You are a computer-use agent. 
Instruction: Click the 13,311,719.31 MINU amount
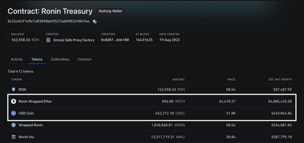tap(168, 137)
